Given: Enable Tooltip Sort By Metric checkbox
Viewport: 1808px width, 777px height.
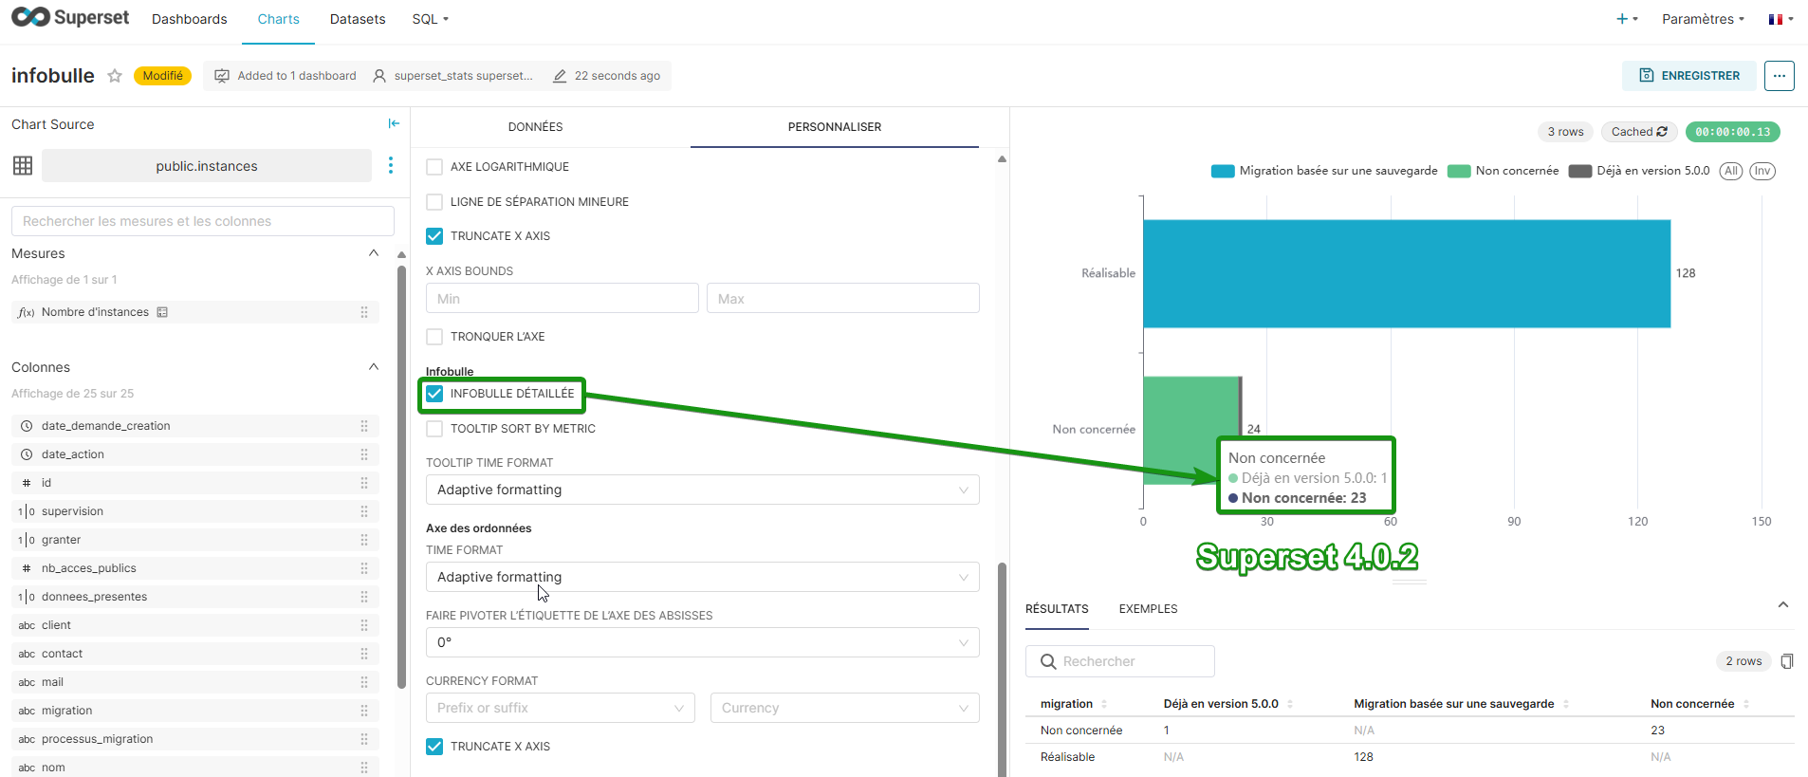Looking at the screenshot, I should (x=434, y=429).
